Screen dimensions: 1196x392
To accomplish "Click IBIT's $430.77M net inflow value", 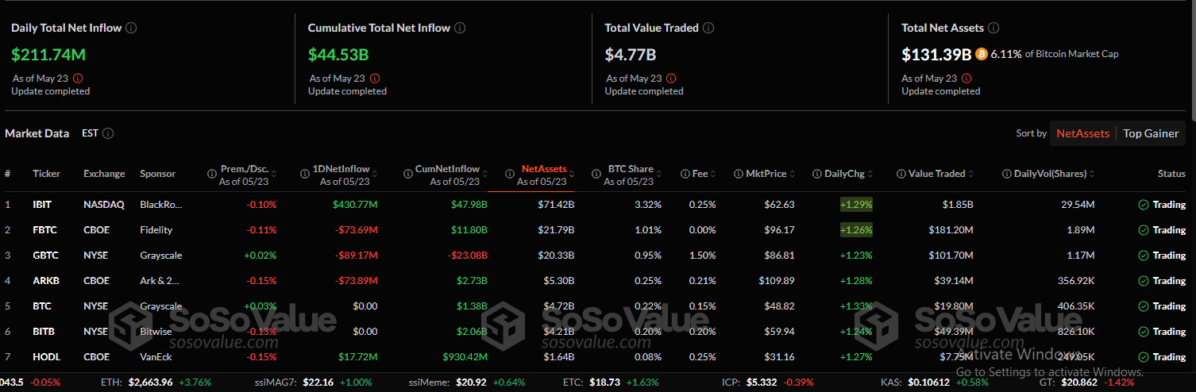I will coord(356,205).
